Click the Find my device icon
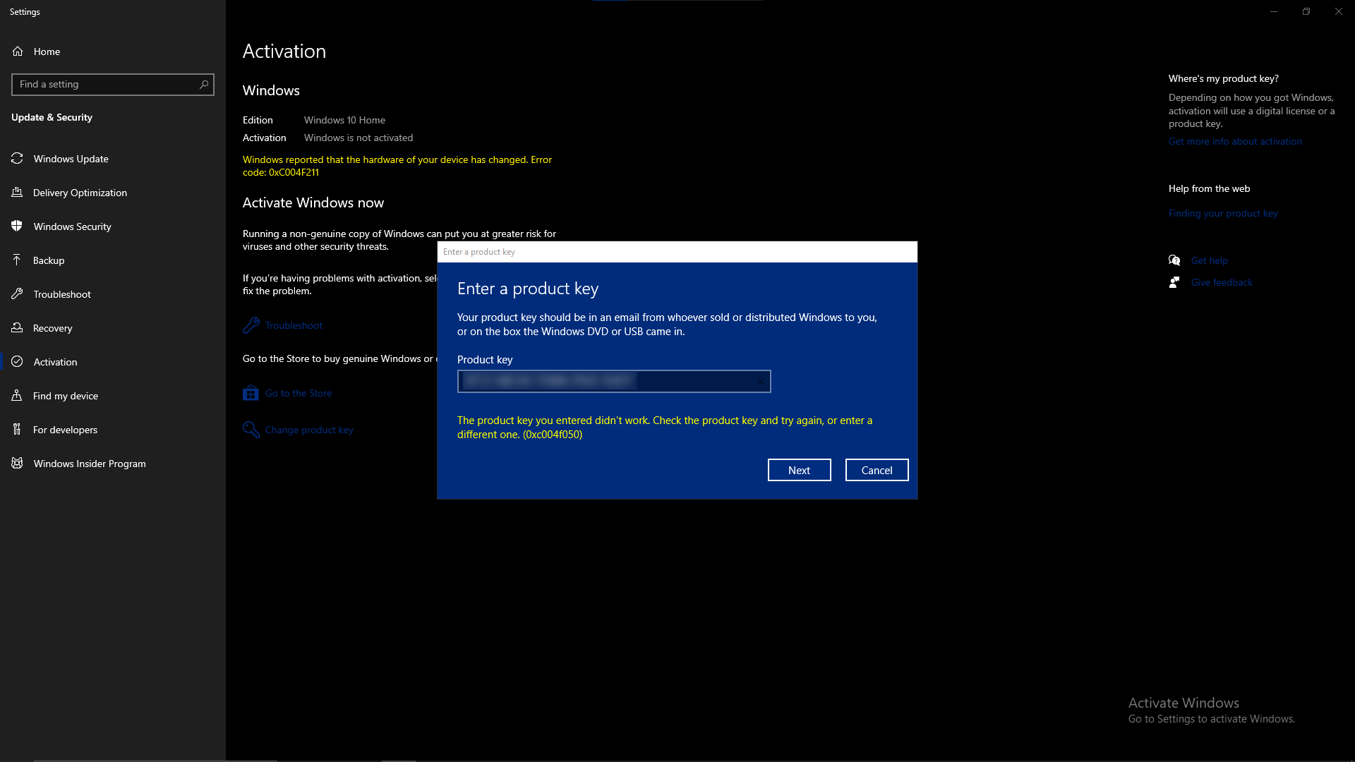The height and width of the screenshot is (762, 1355). tap(18, 395)
